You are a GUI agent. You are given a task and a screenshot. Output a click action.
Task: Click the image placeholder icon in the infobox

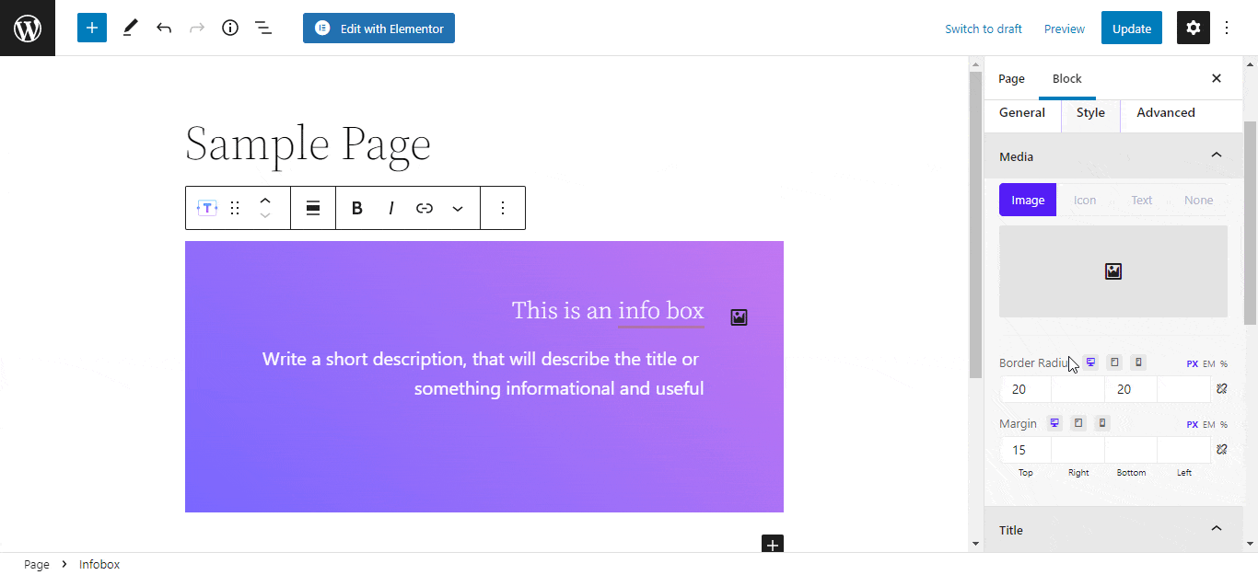739,317
